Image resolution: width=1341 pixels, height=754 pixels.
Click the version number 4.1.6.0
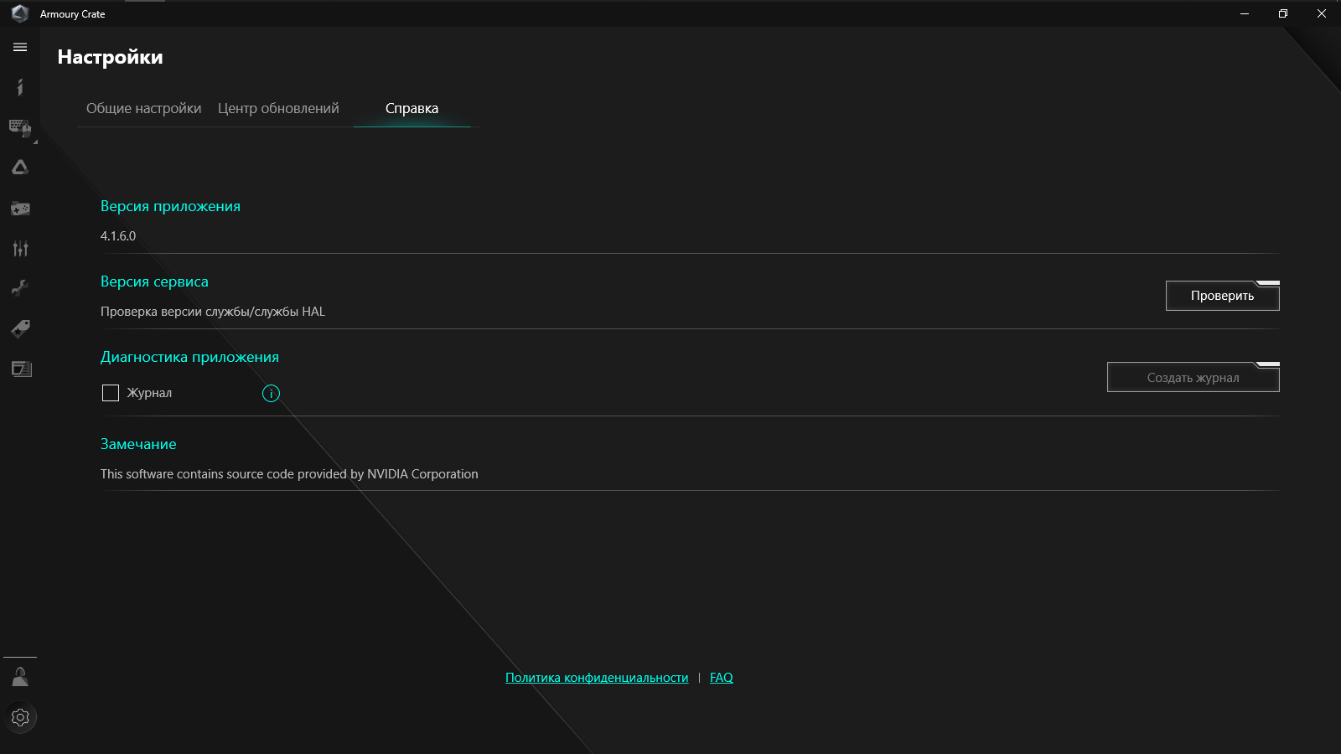tap(118, 236)
